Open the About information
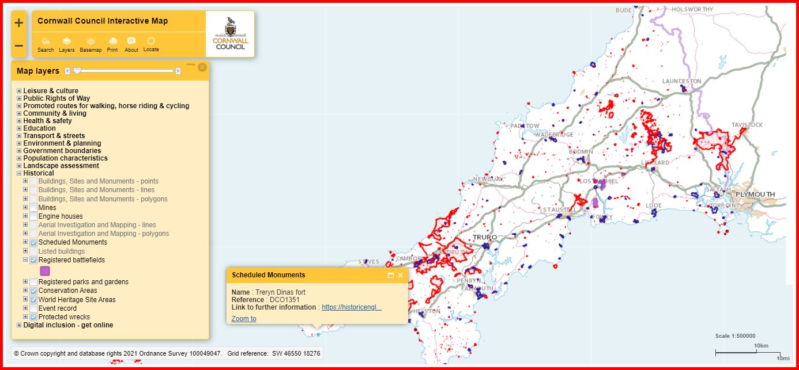Viewport: 799px width, 370px height. point(131,42)
